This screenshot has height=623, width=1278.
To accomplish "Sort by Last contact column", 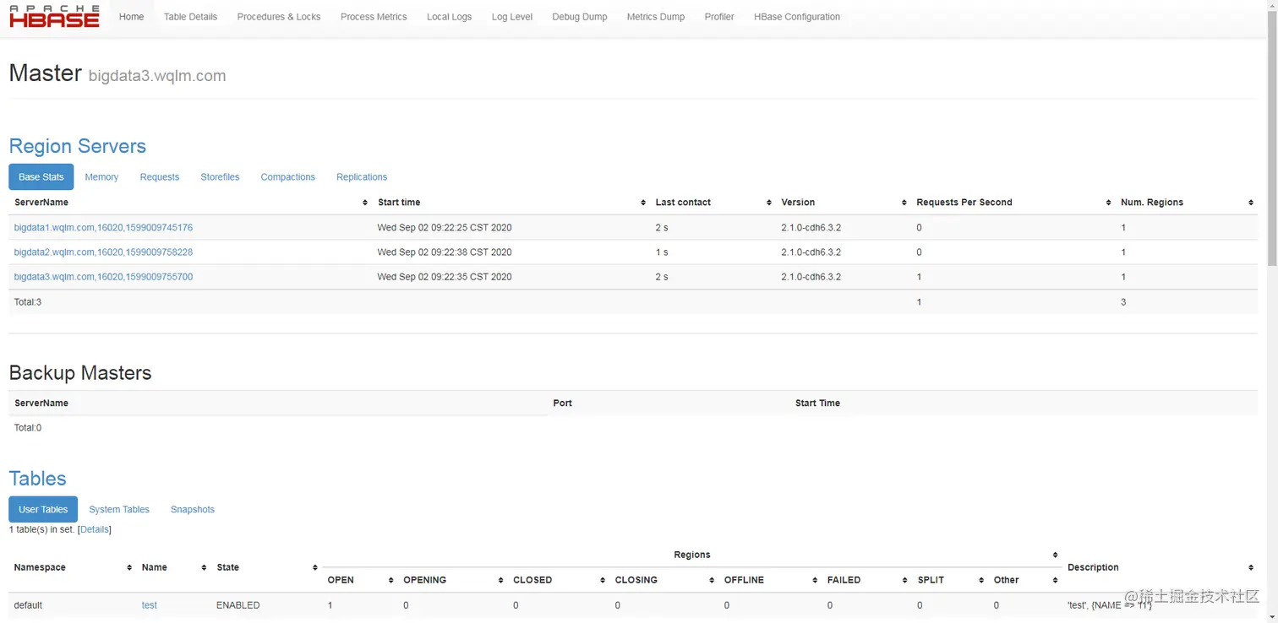I will pyautogui.click(x=713, y=203).
